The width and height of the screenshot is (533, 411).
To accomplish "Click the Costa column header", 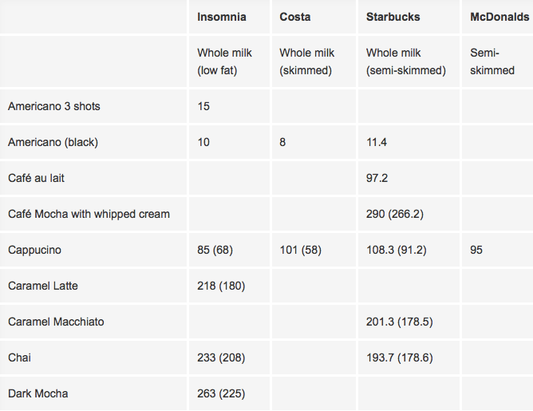I will (294, 17).
